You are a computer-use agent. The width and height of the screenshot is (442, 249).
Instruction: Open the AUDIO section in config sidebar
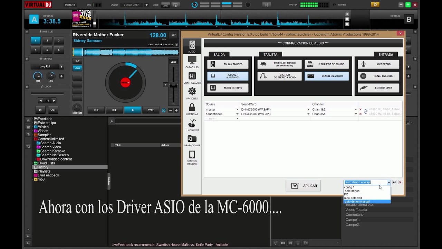pos(192,47)
